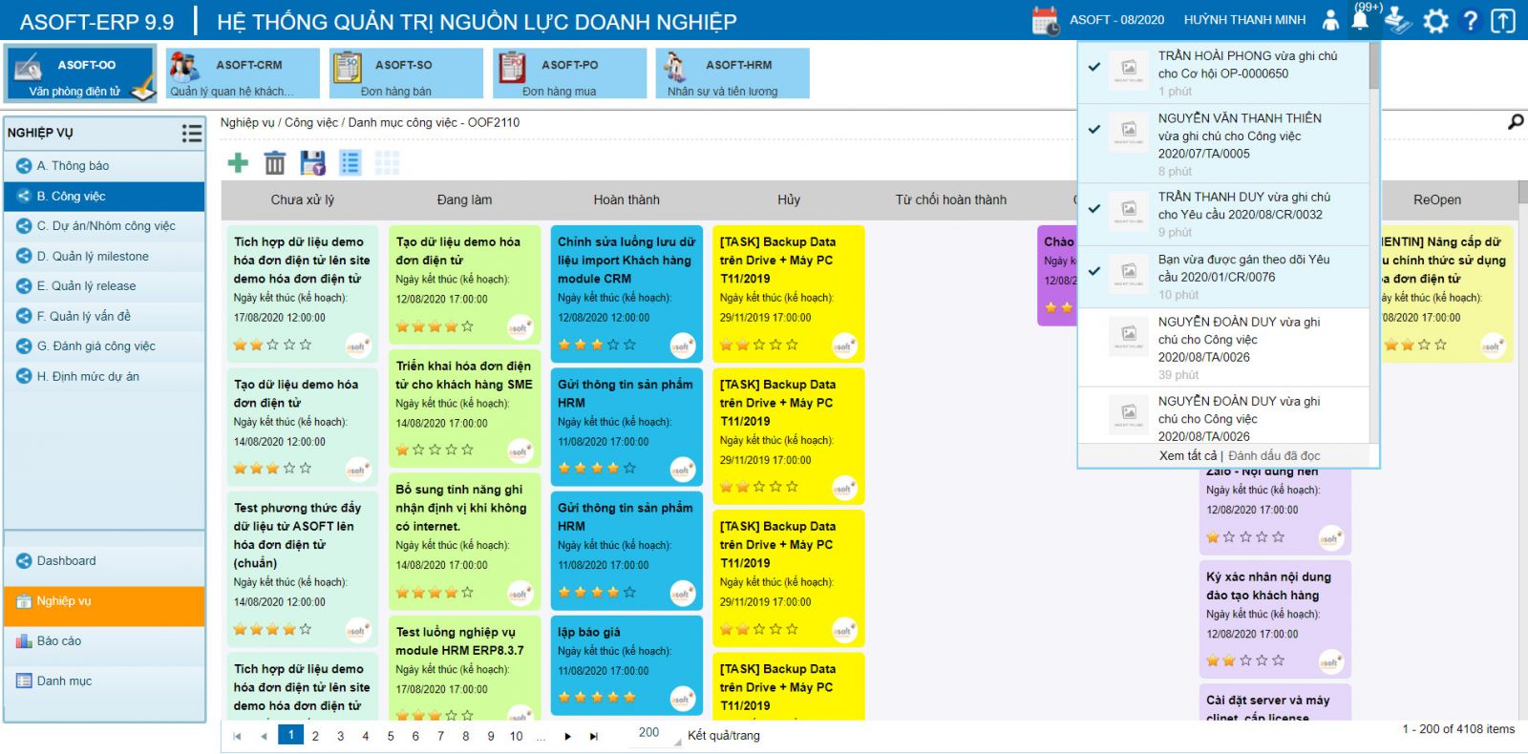Open the ASOFT-HRM module

[x=732, y=73]
